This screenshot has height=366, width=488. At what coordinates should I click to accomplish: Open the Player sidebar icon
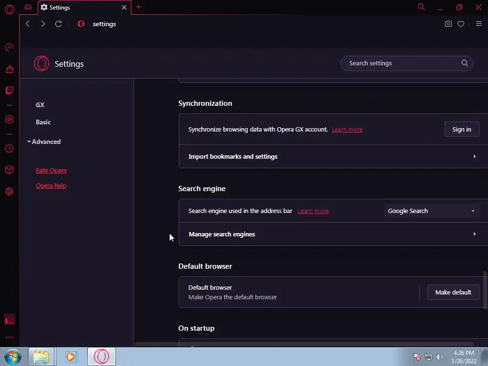tap(10, 120)
